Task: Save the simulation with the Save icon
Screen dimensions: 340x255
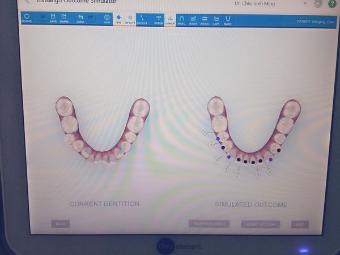Action: coord(53,19)
